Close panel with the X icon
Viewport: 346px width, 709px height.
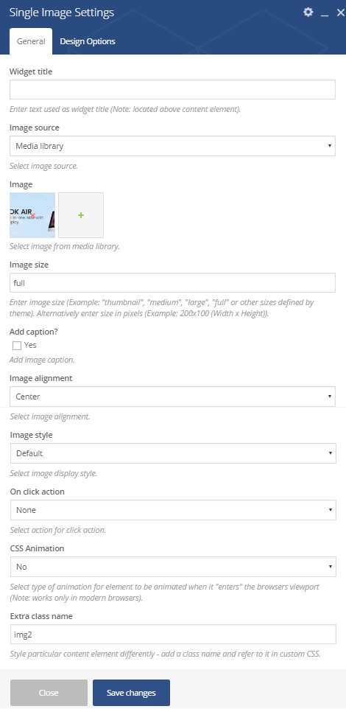(341, 13)
